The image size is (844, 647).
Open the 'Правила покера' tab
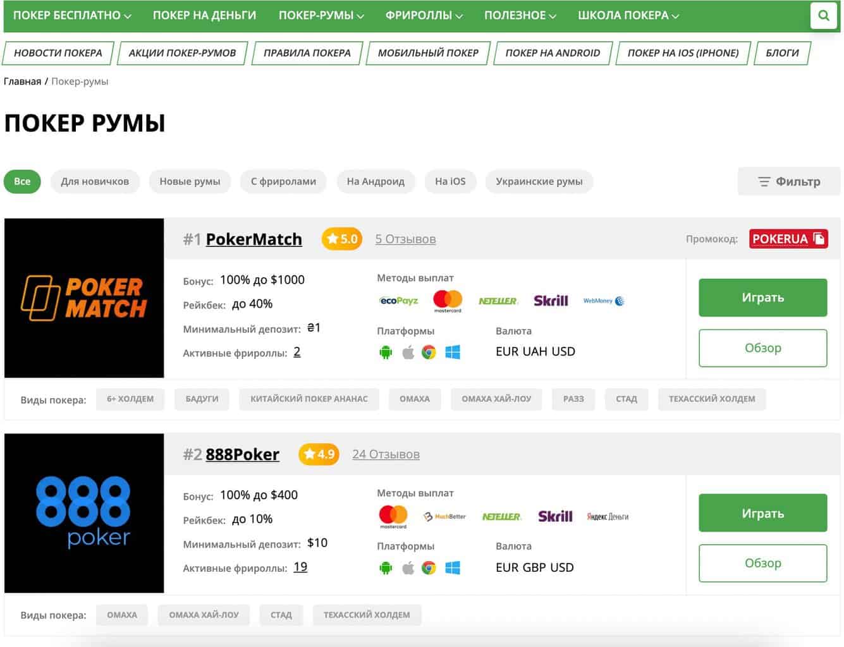(x=307, y=53)
